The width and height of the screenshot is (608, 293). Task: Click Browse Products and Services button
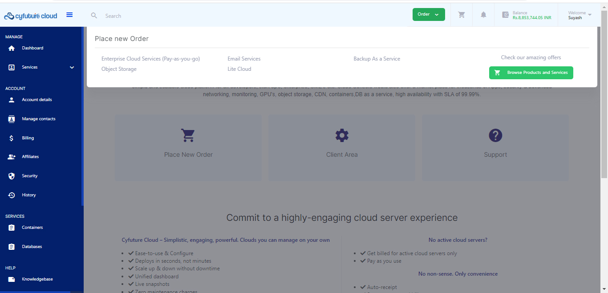531,73
